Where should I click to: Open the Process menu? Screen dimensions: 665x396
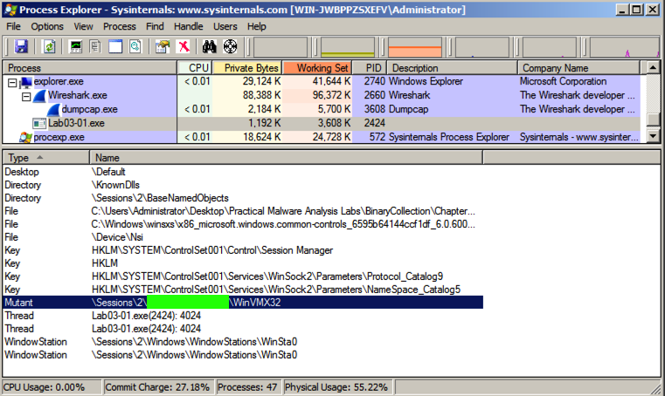point(120,26)
